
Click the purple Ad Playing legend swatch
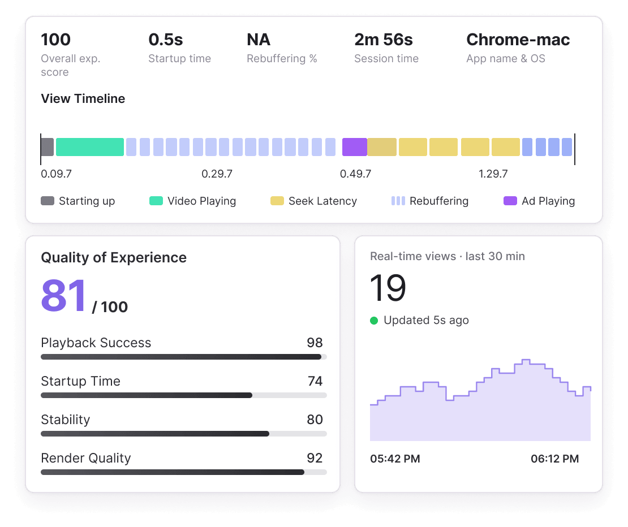(510, 201)
